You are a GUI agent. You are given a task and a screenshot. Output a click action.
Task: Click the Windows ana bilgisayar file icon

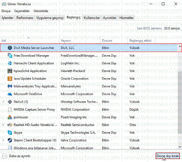tap(10, 148)
